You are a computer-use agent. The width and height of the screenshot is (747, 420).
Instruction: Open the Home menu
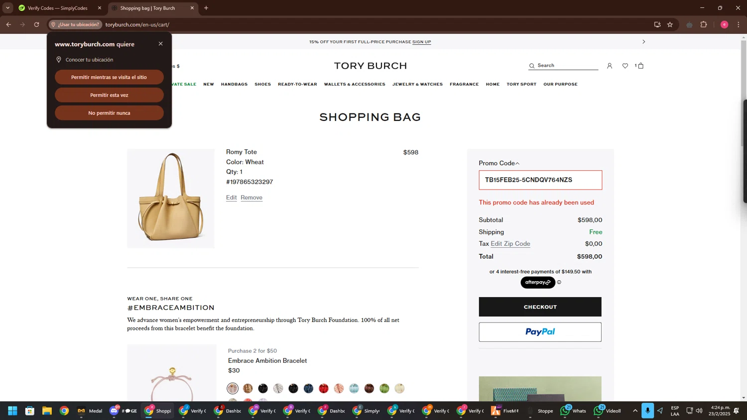pos(493,84)
